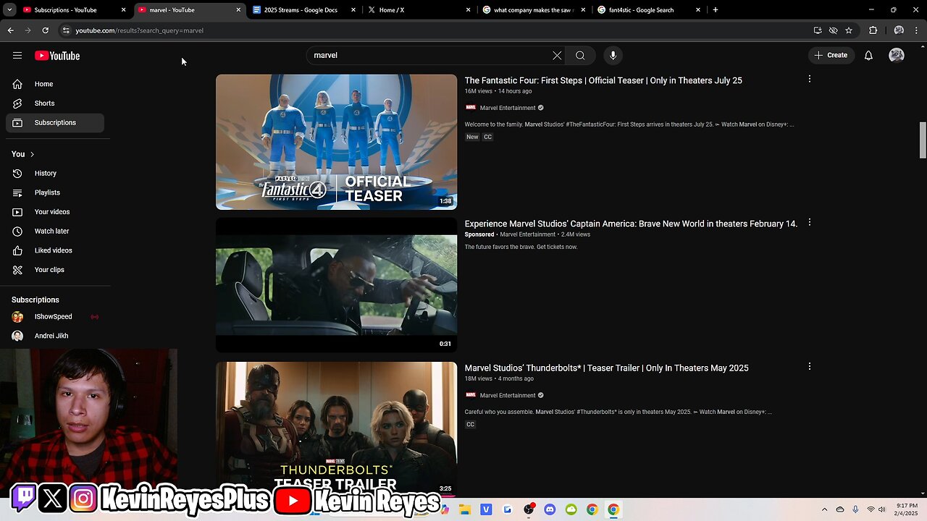The width and height of the screenshot is (927, 521).
Task: Open Shorts in the sidebar
Action: (x=55, y=103)
